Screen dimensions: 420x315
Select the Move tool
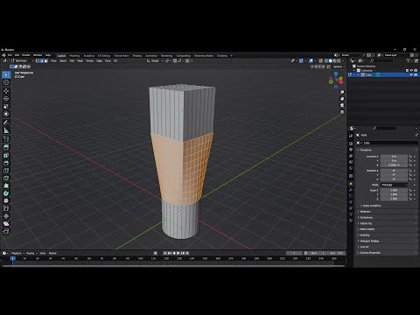[6, 91]
